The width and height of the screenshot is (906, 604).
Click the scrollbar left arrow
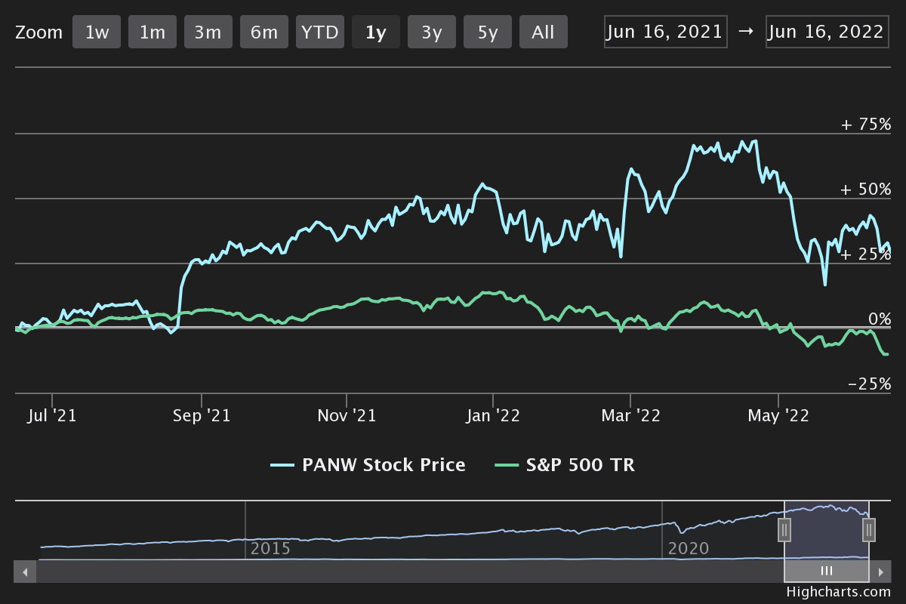coord(25,572)
